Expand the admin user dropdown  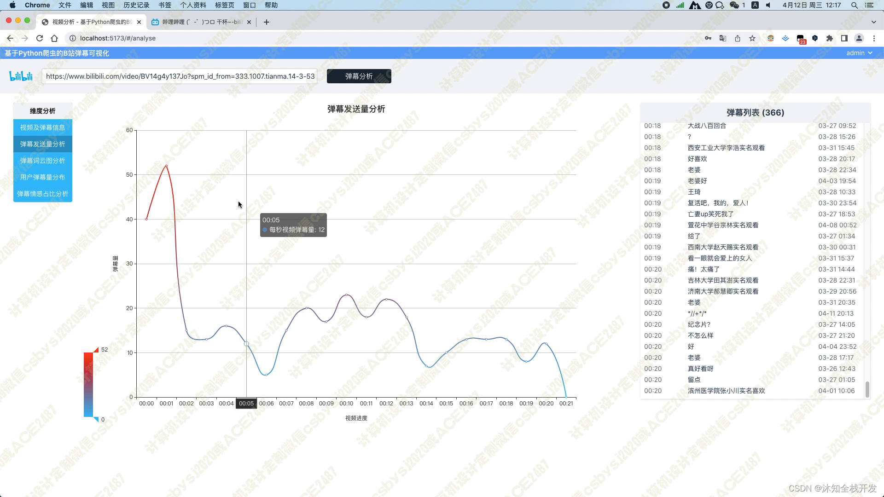coord(859,53)
